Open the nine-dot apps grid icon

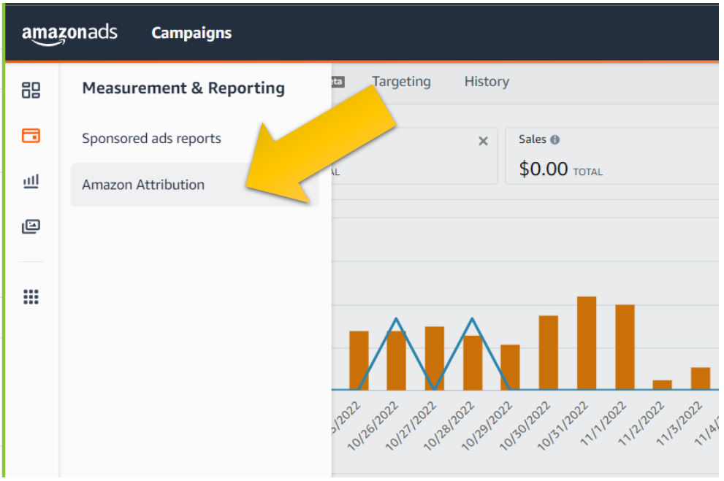click(x=31, y=297)
